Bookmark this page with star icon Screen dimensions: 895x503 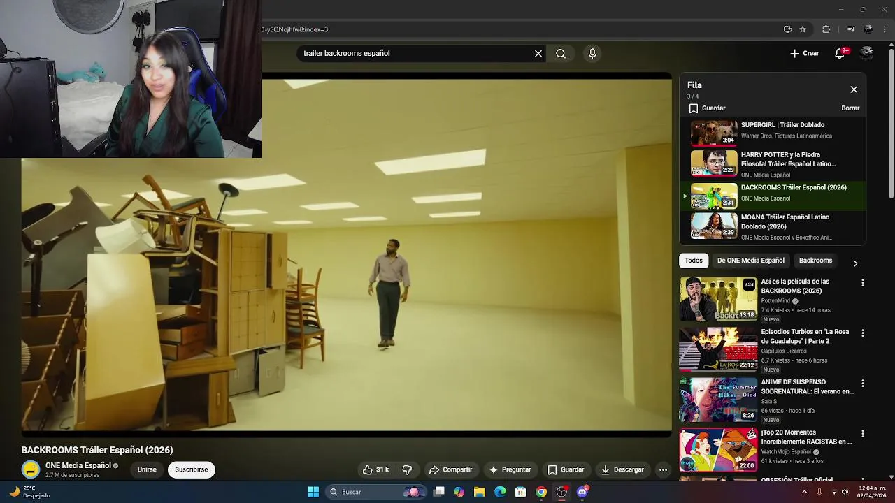(803, 29)
